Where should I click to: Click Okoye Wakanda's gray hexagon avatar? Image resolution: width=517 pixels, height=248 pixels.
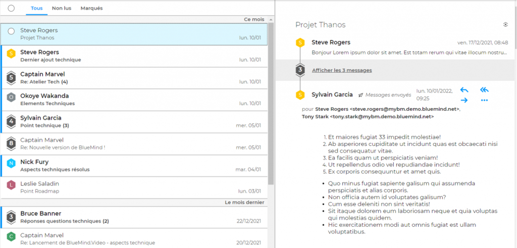tap(11, 97)
